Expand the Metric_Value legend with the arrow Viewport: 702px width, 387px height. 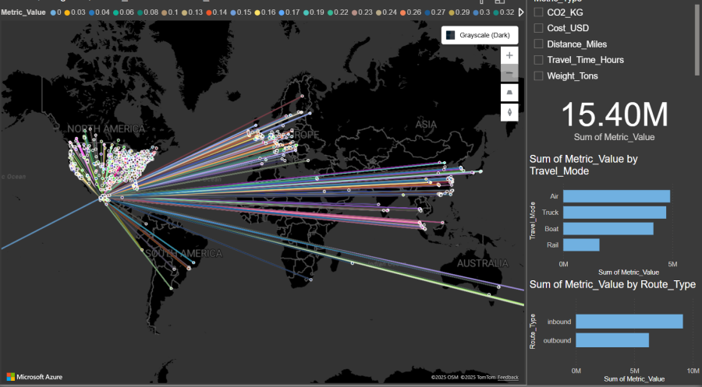coord(521,12)
